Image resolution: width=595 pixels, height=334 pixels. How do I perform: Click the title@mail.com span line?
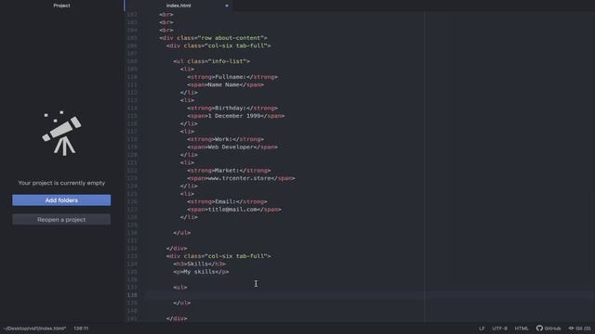coord(234,210)
